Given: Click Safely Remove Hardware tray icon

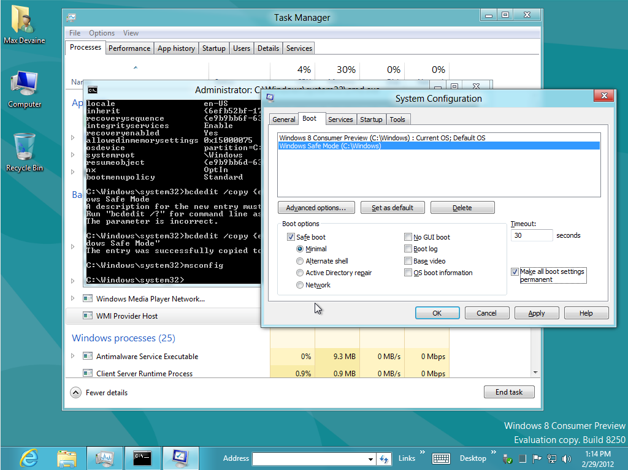Looking at the screenshot, I should (507, 459).
